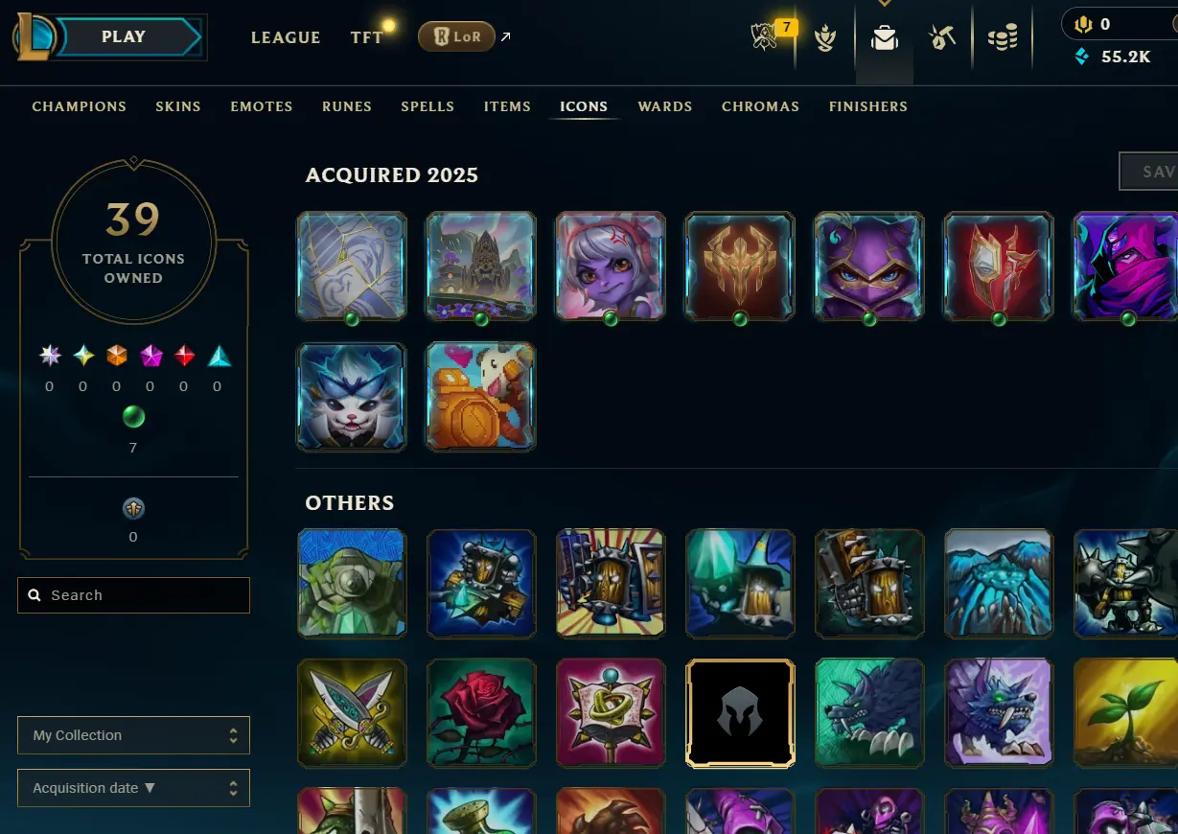Expand the My Collection dropdown

(133, 735)
